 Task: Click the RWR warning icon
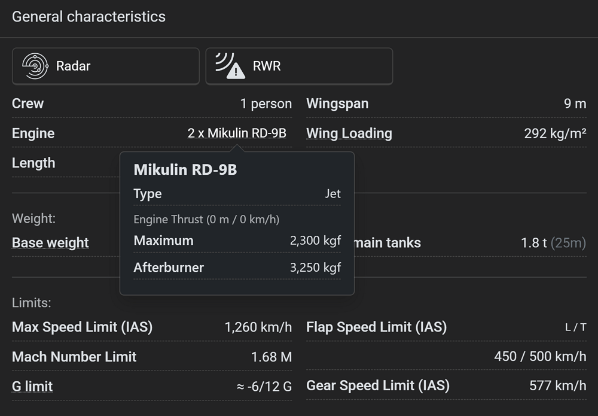pos(230,66)
